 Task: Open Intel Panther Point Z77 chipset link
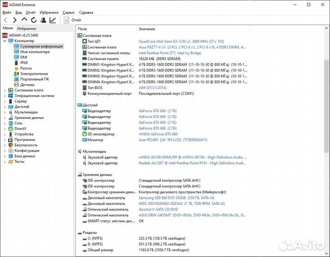coord(170,53)
